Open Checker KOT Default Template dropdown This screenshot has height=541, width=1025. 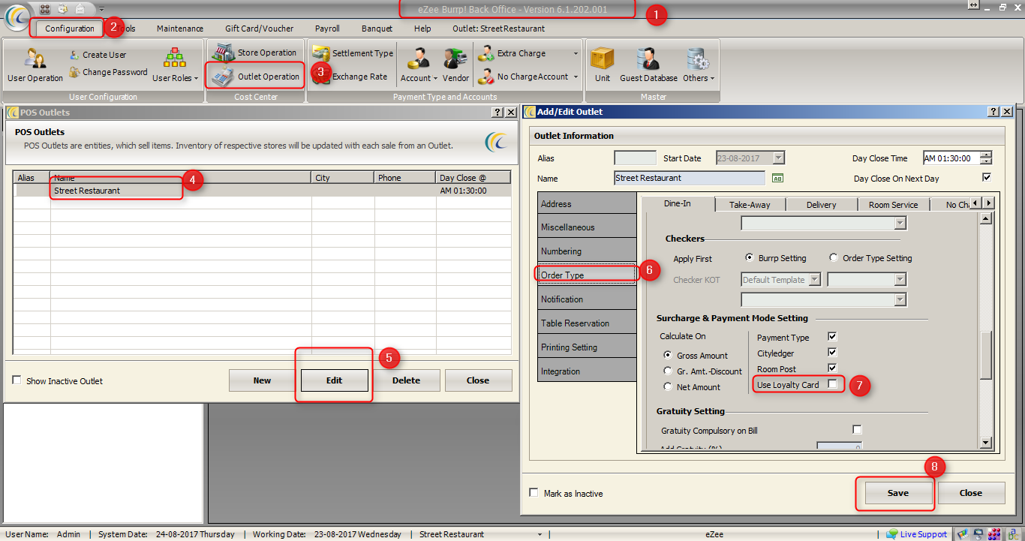tap(814, 280)
